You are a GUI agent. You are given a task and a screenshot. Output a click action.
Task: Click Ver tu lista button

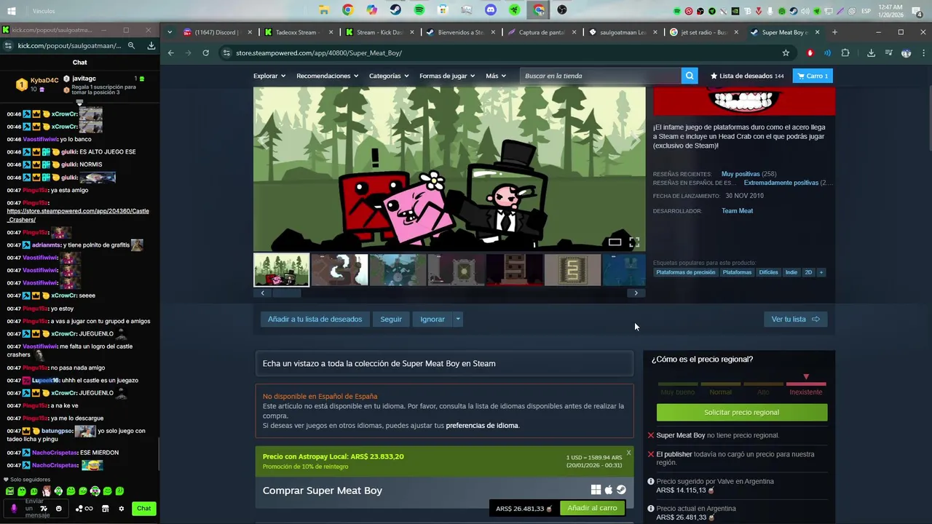point(795,319)
